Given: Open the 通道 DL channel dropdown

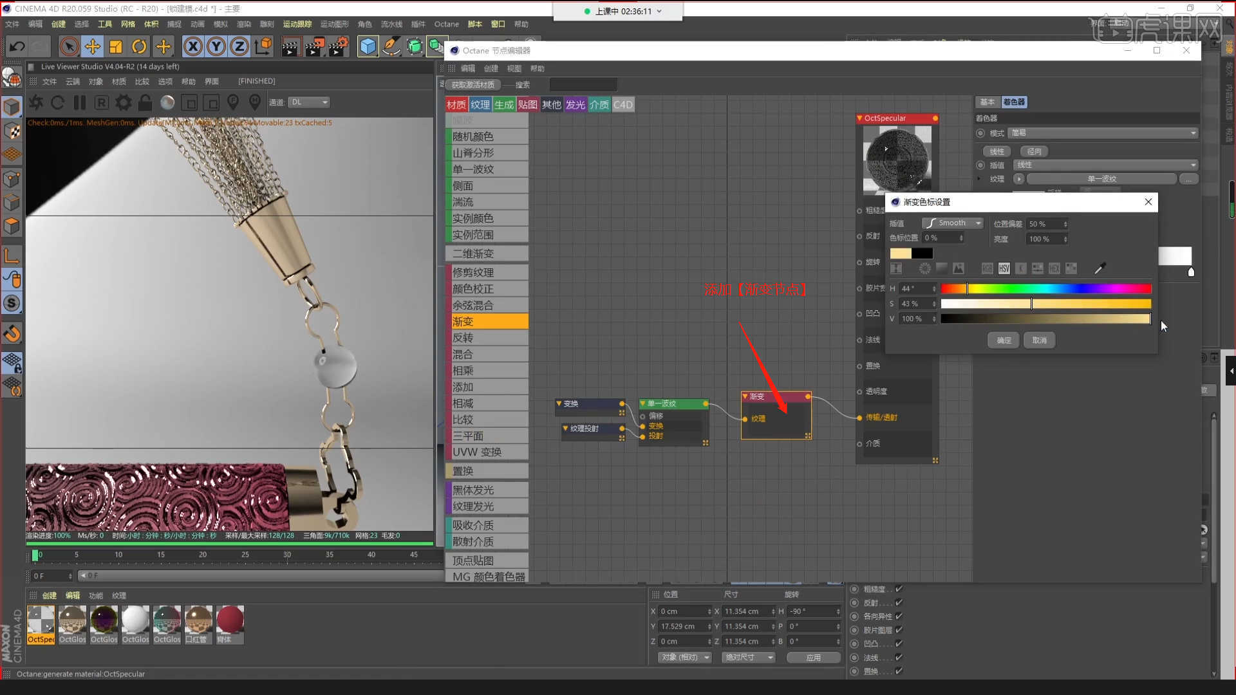Looking at the screenshot, I should pyautogui.click(x=309, y=102).
